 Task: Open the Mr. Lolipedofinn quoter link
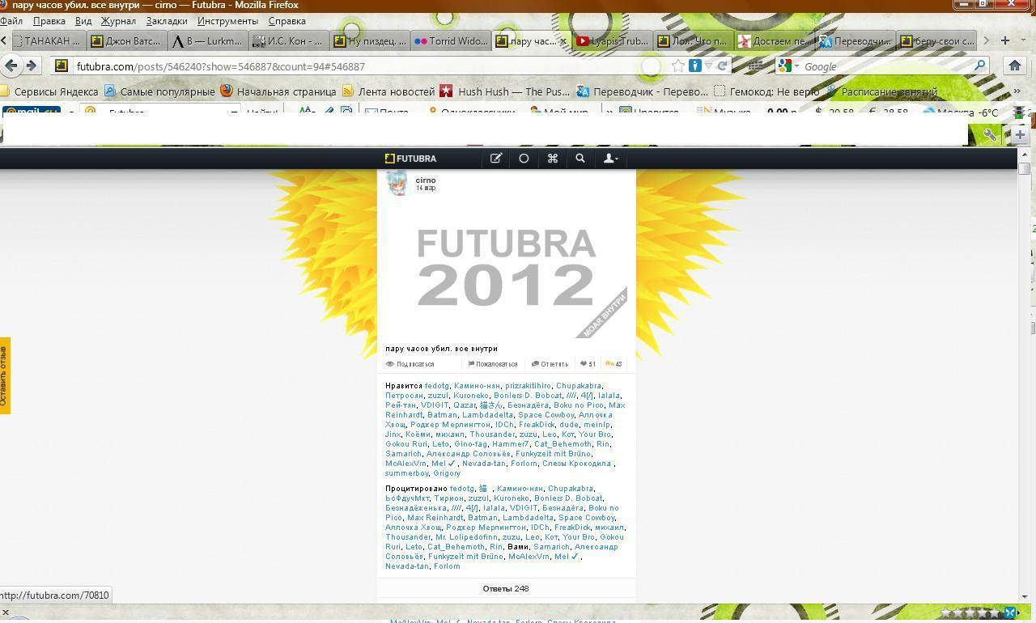(x=466, y=537)
